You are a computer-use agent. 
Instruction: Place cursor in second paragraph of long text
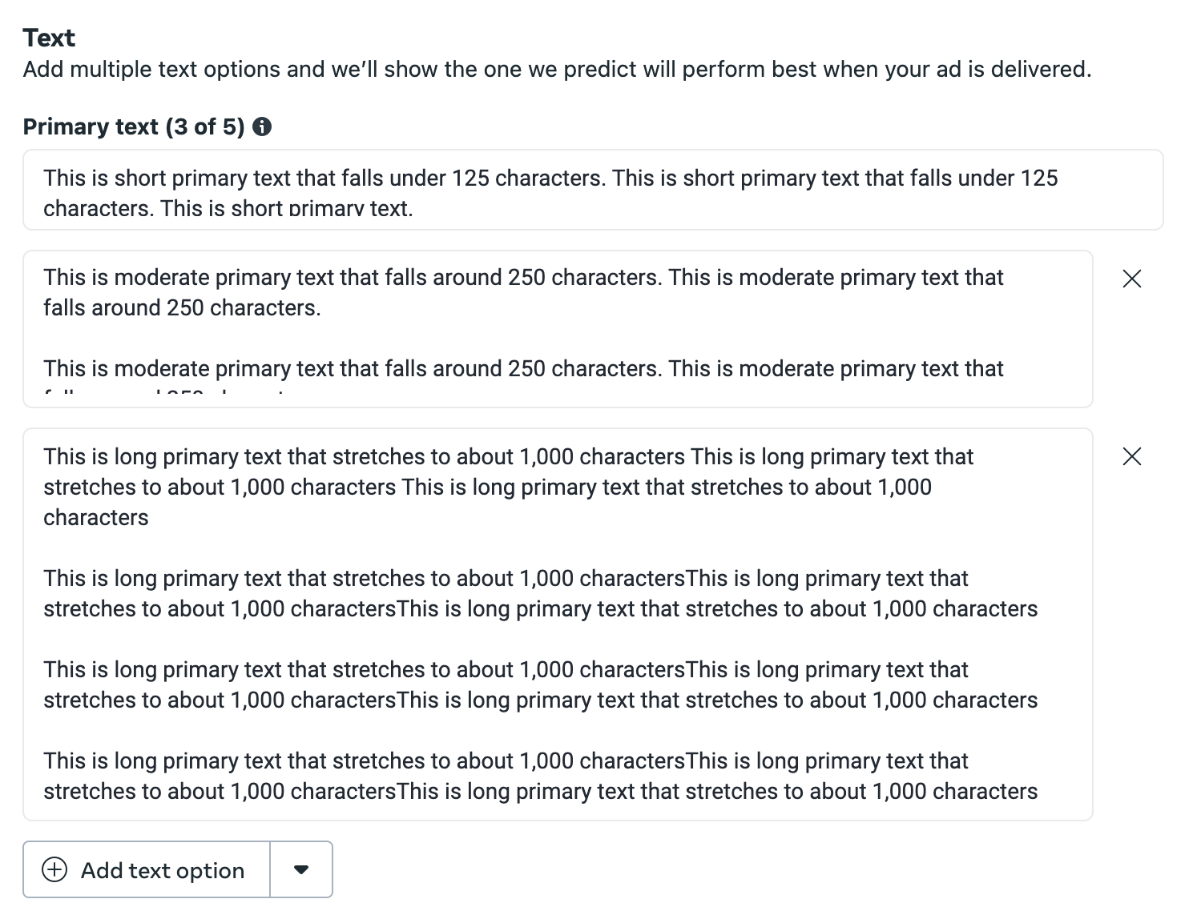pyautogui.click(x=540, y=593)
